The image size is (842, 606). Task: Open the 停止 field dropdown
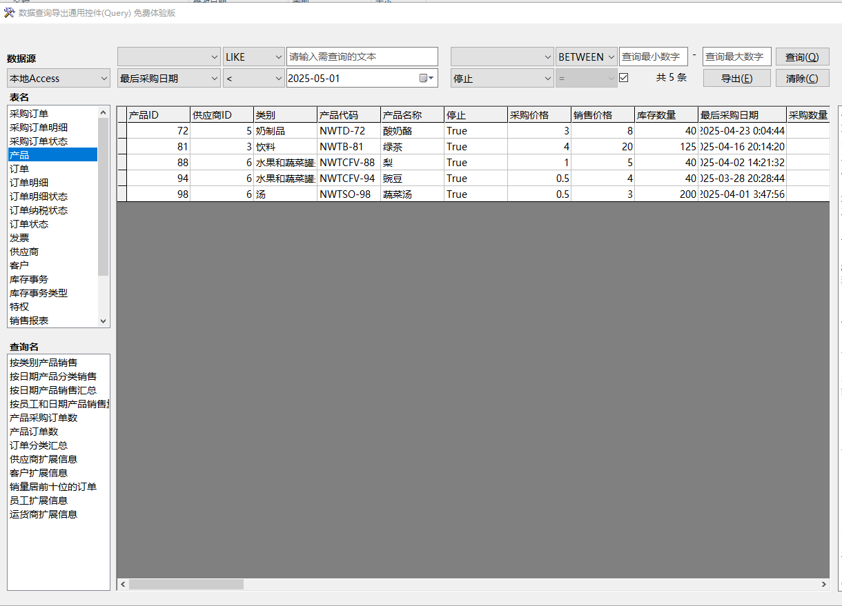[x=502, y=78]
